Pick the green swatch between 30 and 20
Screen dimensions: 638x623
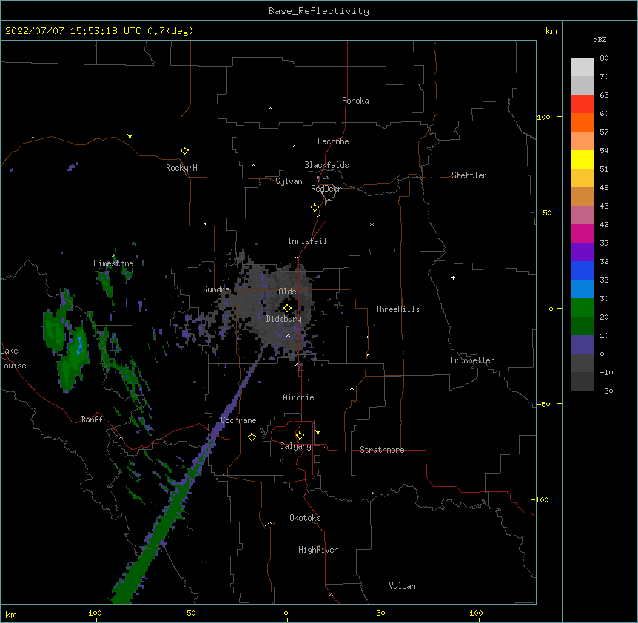point(582,308)
